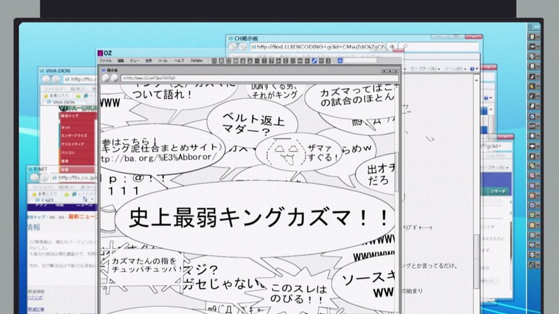Open the セーフティ(S) dropdown in CH掲示板

[x=424, y=69]
